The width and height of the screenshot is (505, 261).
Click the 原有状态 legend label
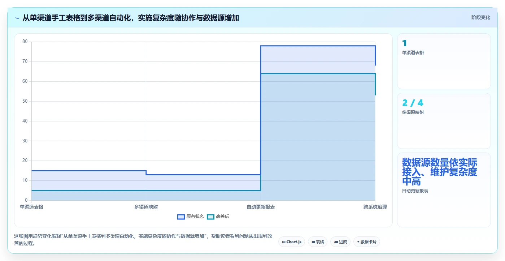195,217
